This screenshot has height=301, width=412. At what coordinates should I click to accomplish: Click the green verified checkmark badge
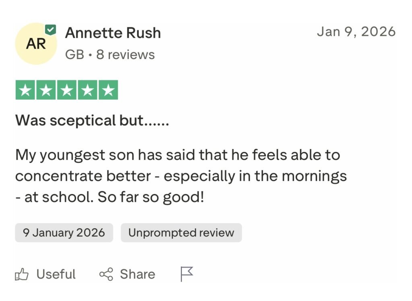tap(50, 29)
